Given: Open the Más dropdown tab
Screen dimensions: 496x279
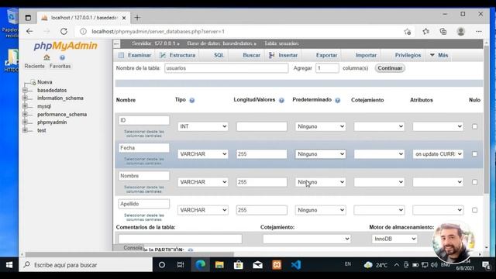Looking at the screenshot, I should (x=439, y=55).
